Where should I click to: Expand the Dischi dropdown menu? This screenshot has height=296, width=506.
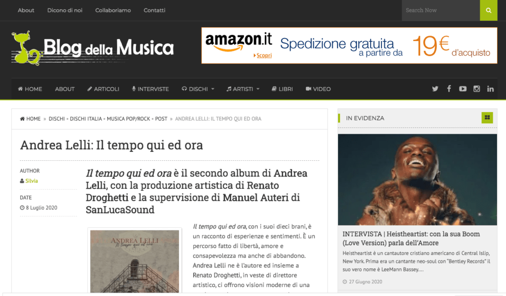[198, 89]
